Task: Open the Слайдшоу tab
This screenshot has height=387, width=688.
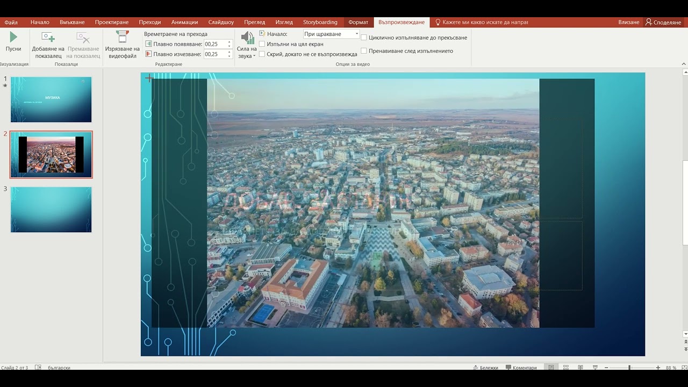Action: (x=221, y=23)
